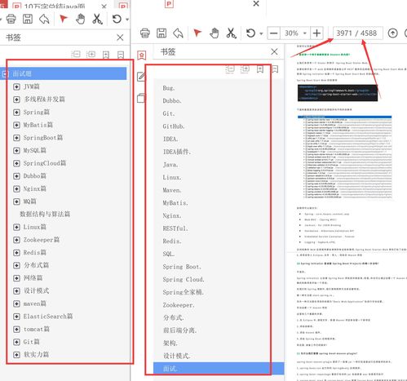
Task: Click the print icon in right toolbar
Action: [145, 33]
